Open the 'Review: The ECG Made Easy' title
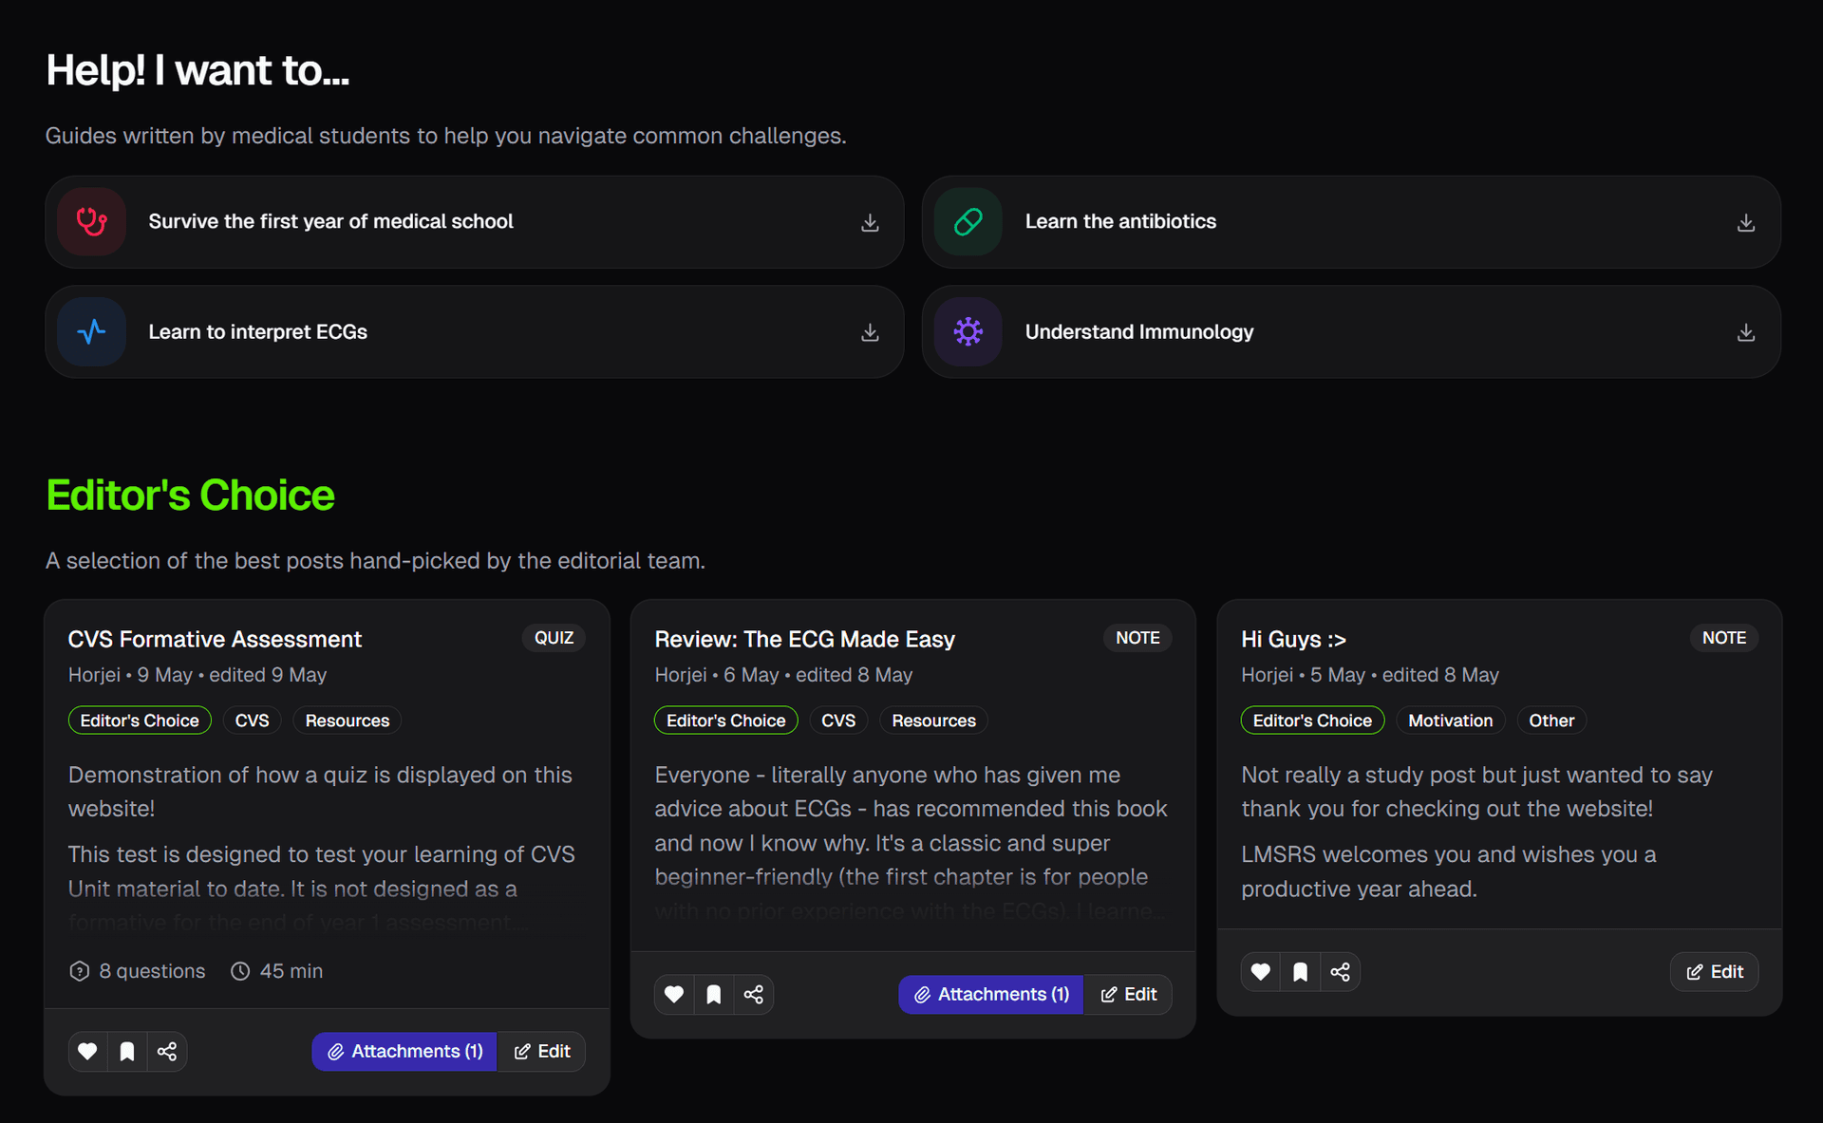Image resolution: width=1823 pixels, height=1123 pixels. pyautogui.click(x=804, y=639)
